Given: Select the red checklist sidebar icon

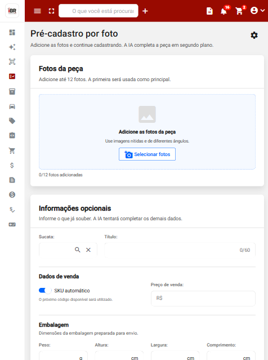Looking at the screenshot, I should (12, 77).
